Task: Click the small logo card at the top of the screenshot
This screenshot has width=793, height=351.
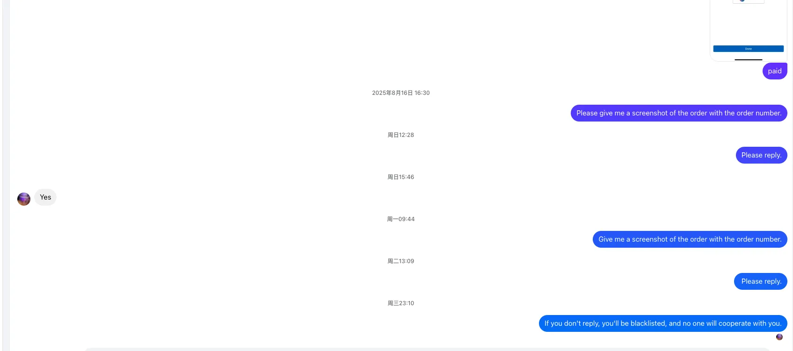Action: tap(749, 1)
